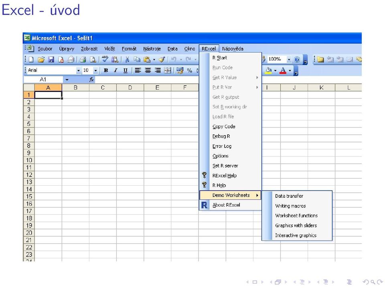The height and width of the screenshot is (288, 385).
Task: Activate the Format Painter brush
Action: [162, 59]
